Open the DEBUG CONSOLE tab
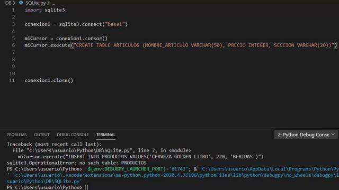This screenshot has height=190, width=339. tap(73, 135)
